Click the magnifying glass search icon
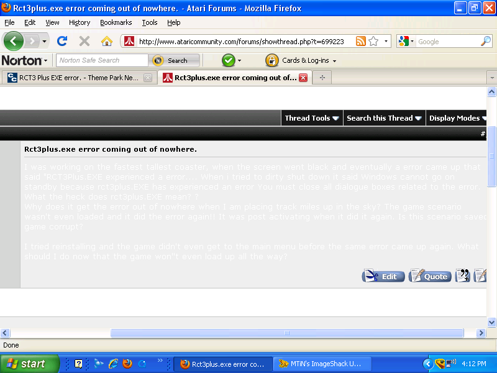 [486, 41]
